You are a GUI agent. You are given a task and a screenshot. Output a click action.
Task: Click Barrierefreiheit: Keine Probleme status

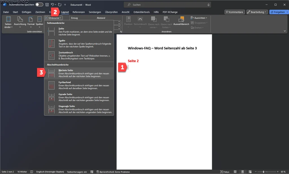tap(113, 172)
